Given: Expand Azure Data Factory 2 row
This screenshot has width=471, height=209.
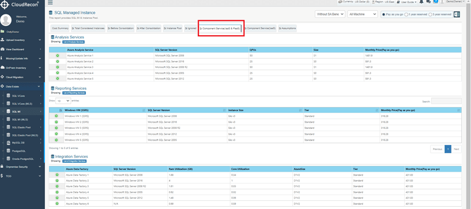Looking at the screenshot, I should point(57,181).
